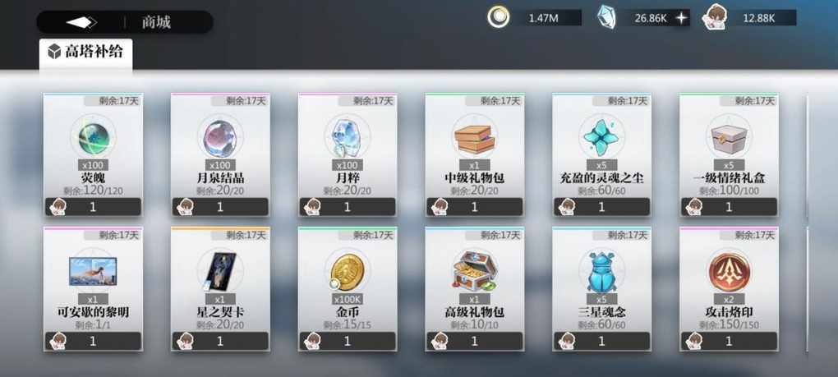Open the 高级礼物包 treasure chest icon
This screenshot has width=838, height=377.
click(474, 271)
